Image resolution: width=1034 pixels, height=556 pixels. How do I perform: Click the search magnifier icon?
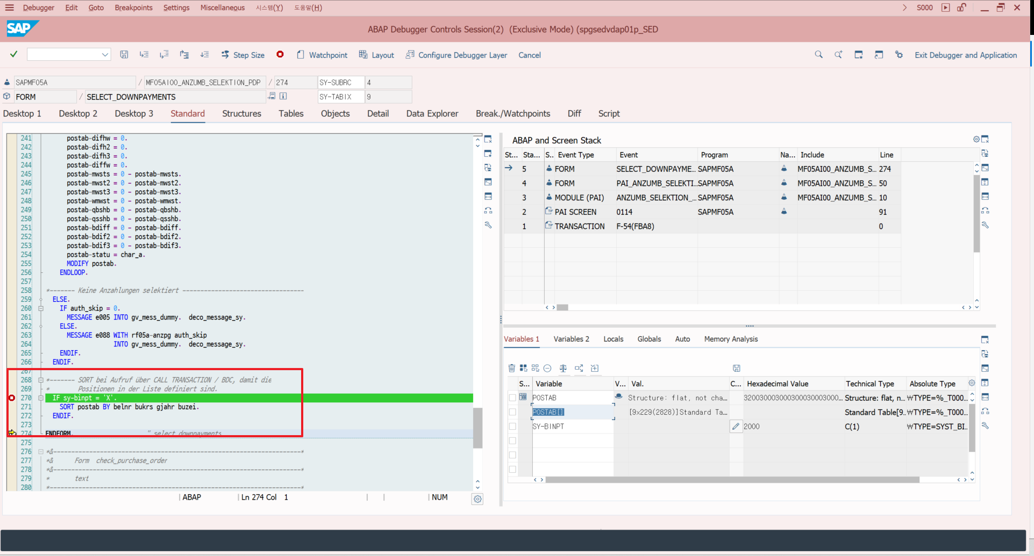pyautogui.click(x=818, y=54)
